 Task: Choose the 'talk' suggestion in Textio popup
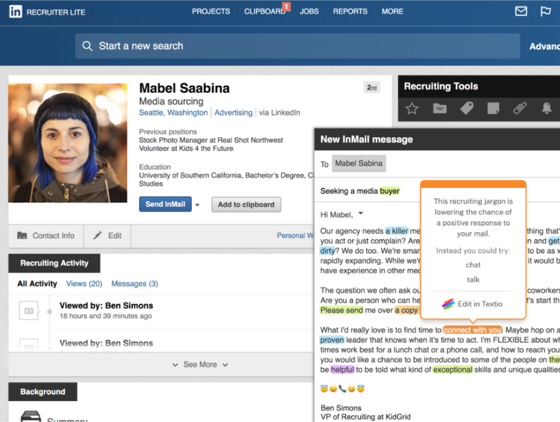pyautogui.click(x=473, y=280)
